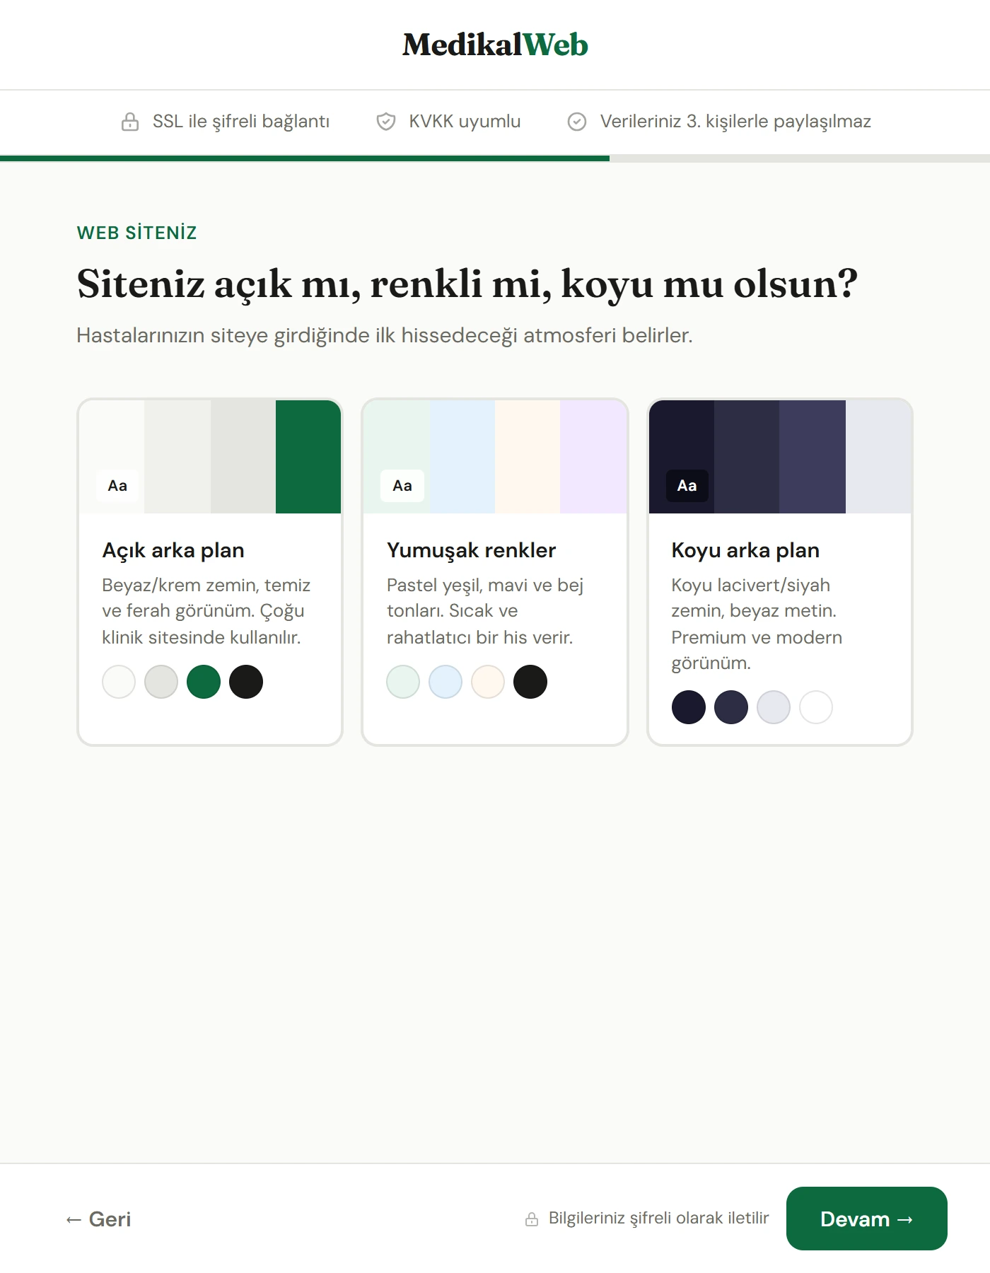Select the Açık arka plan option
This screenshot has height=1273, width=990.
(x=210, y=571)
